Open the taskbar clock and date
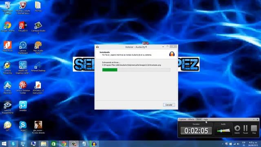This screenshot has width=261, height=147. point(253,144)
